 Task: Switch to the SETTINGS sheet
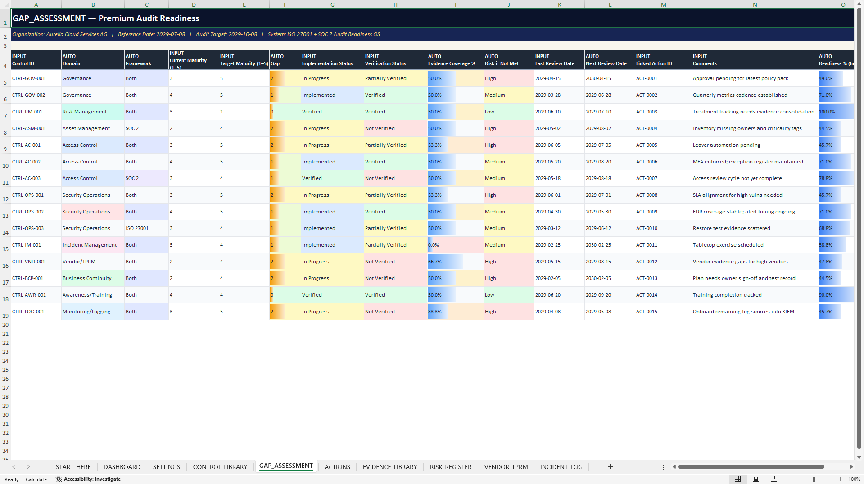tap(167, 467)
